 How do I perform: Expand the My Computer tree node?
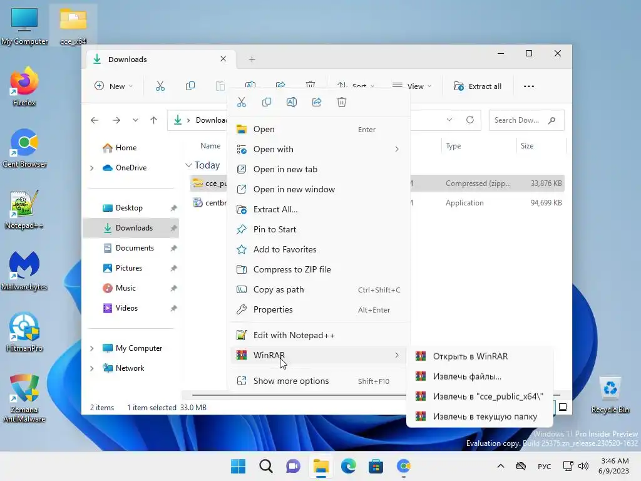92,348
